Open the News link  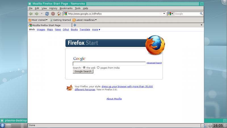[x=58, y=30]
